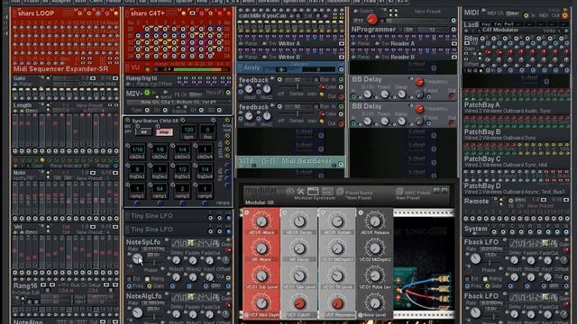The height and width of the screenshot is (324, 577).
Task: Toggle the Byp checkbox on first feedback module
Action: coord(316,79)
